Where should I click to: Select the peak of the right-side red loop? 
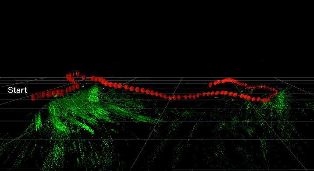[x=228, y=80]
